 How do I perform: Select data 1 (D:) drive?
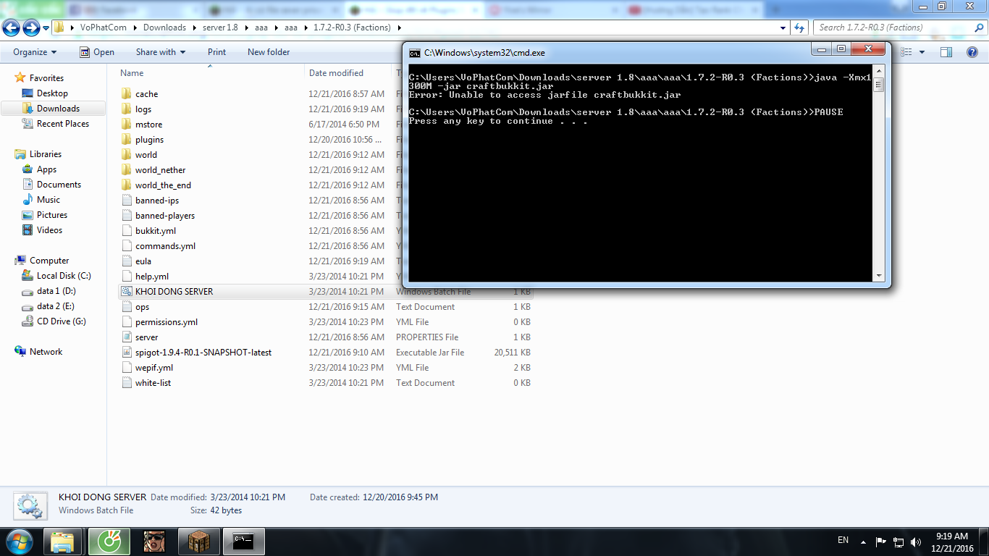pos(56,291)
